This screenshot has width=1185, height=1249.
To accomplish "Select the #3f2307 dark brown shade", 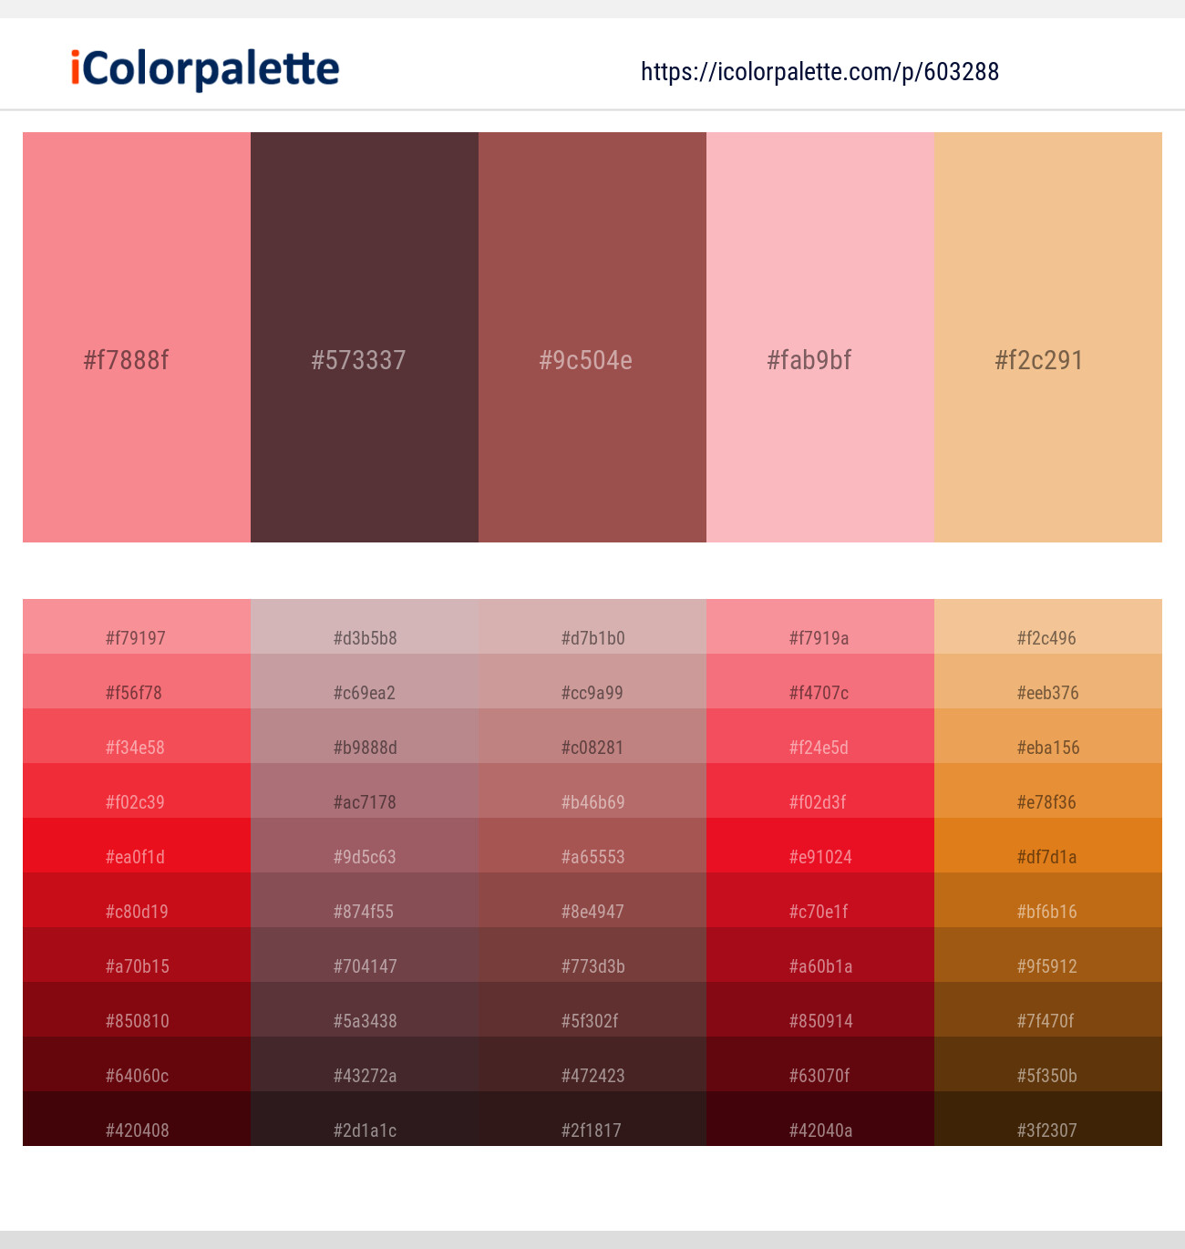I will (x=1048, y=1119).
